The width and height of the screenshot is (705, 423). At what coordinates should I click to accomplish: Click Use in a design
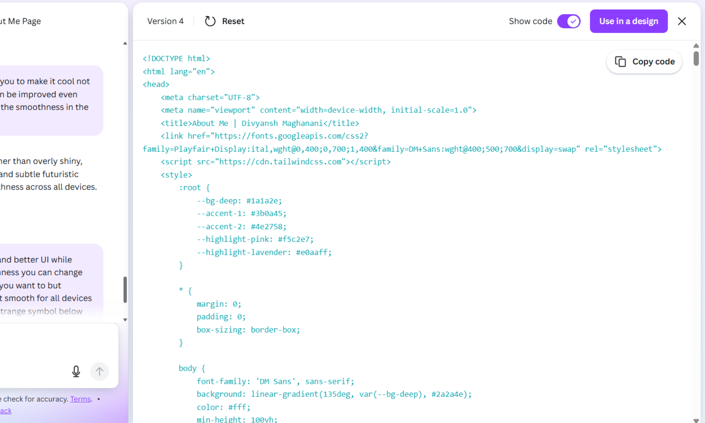[629, 21]
